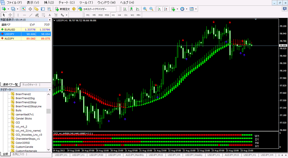Toggle the Market Watch window icon
The image size is (288, 158).
click(x=24, y=9)
